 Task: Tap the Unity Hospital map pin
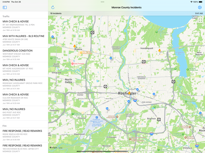click(72, 64)
